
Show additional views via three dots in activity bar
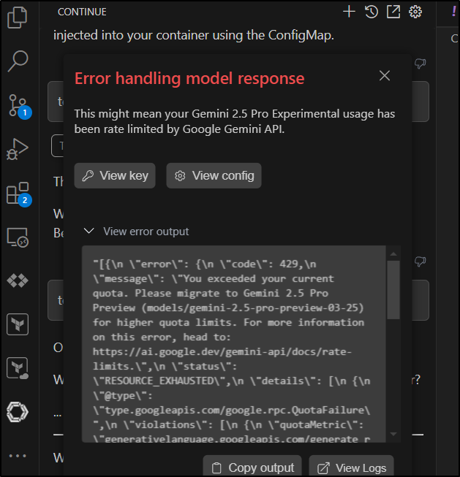pos(18,456)
